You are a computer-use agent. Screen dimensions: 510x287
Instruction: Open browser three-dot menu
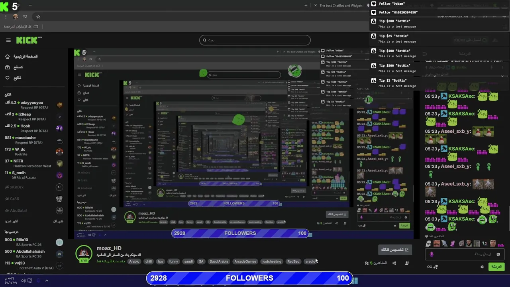point(6,17)
